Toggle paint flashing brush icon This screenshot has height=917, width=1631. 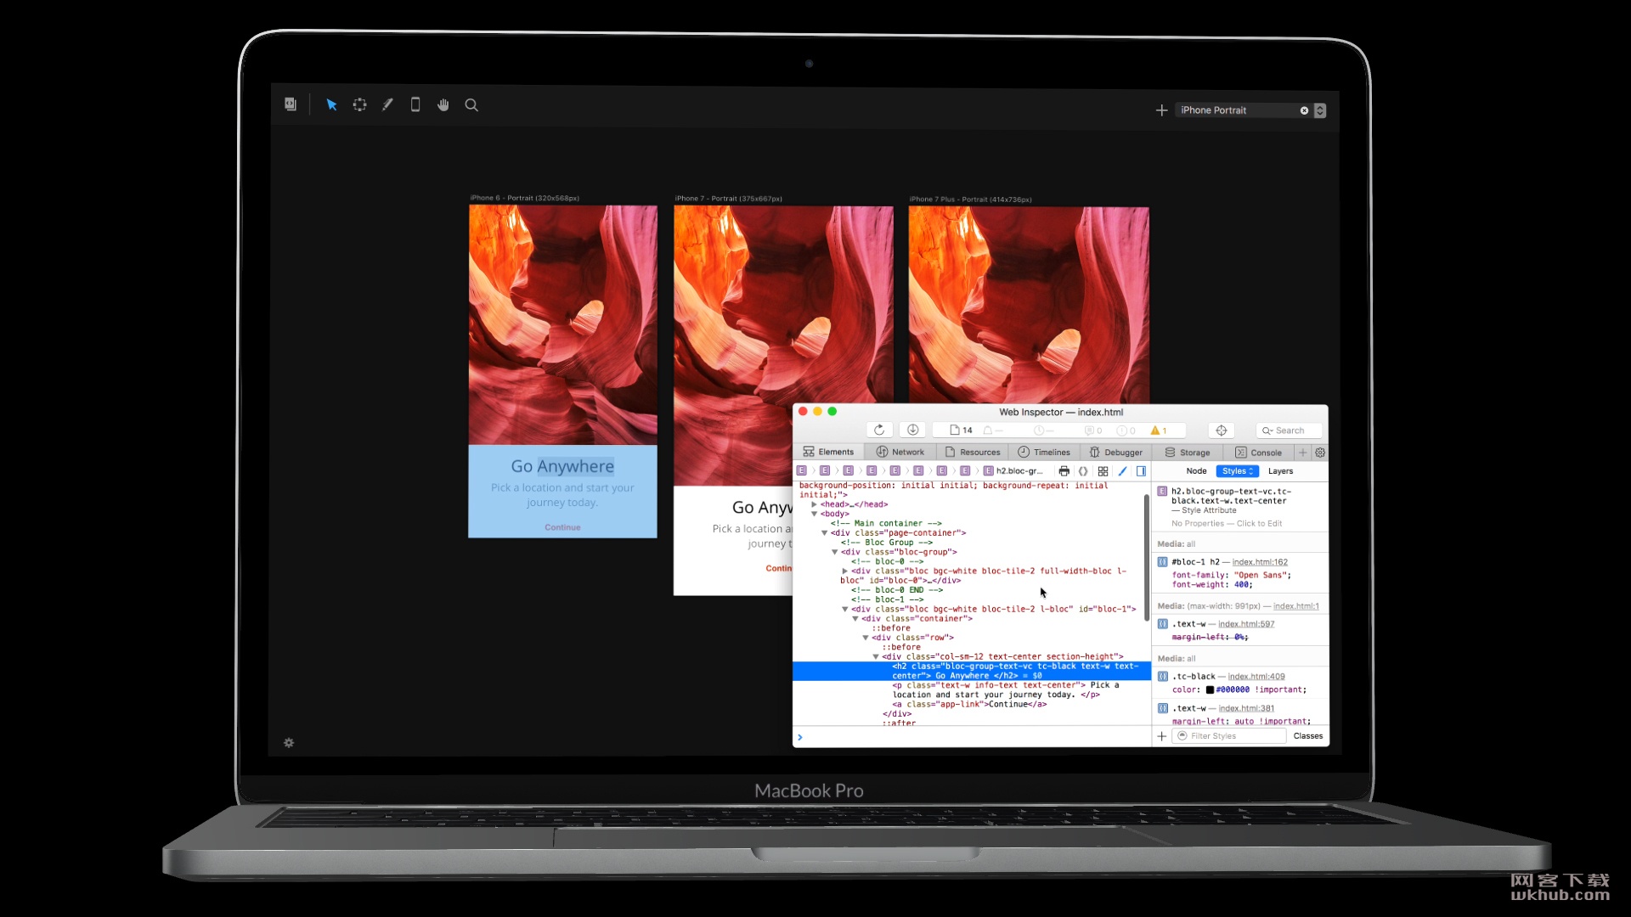(x=1122, y=471)
